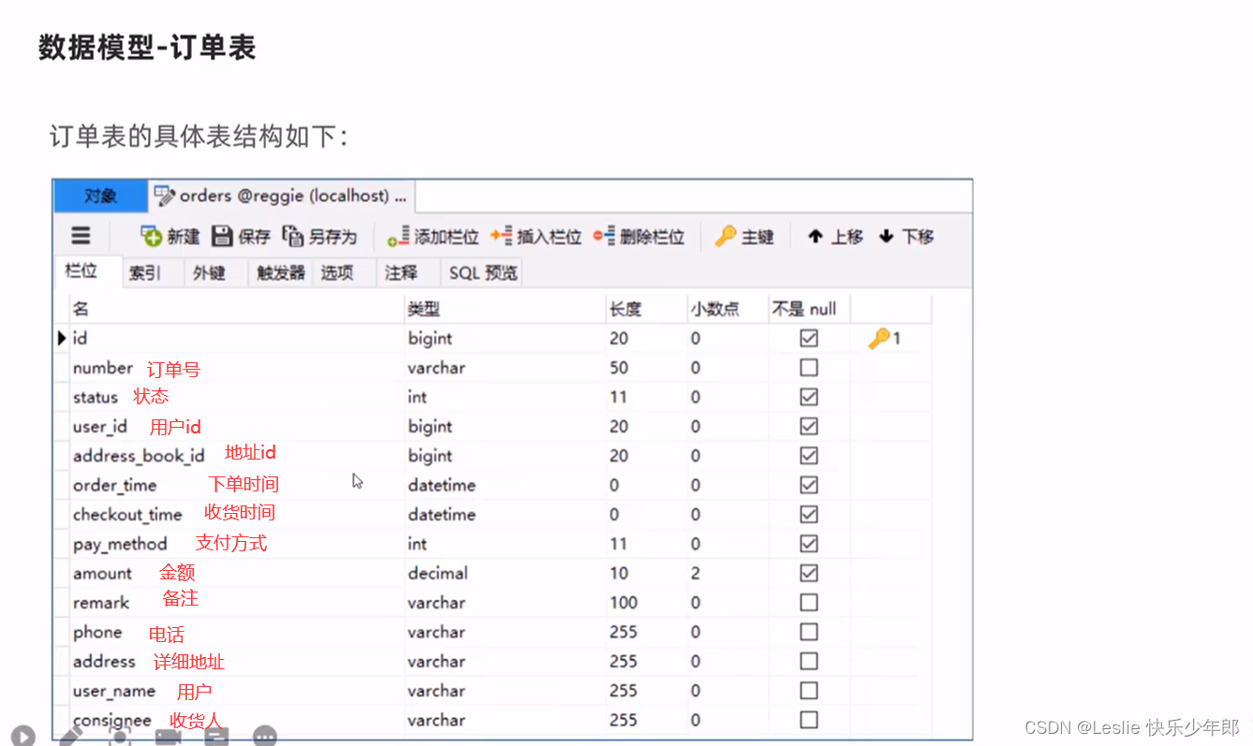
Task: Toggle the not null checkbox for phone
Action: 809,632
